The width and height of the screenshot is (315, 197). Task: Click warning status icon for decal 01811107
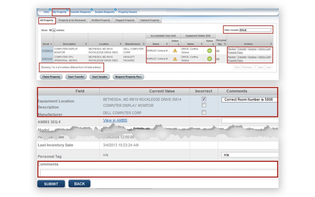(175, 59)
